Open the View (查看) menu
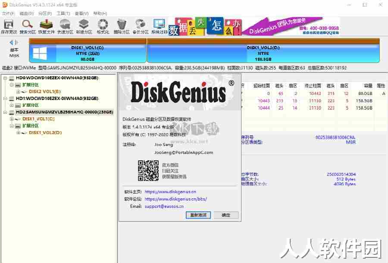This screenshot has width=388, height=263. (x=81, y=13)
